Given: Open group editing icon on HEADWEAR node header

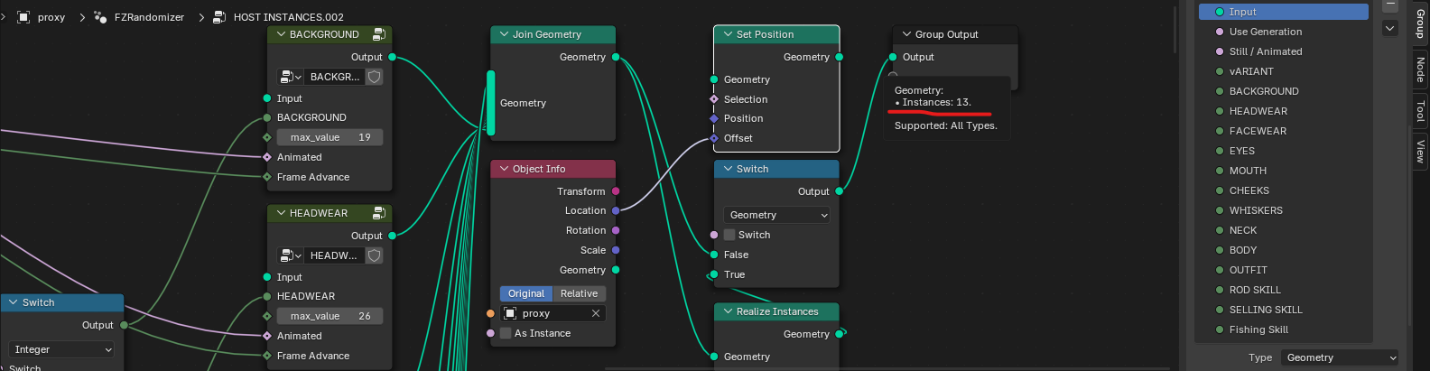Looking at the screenshot, I should [379, 213].
